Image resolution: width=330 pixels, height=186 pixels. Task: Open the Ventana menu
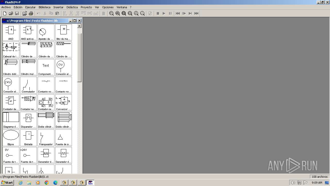(122, 7)
